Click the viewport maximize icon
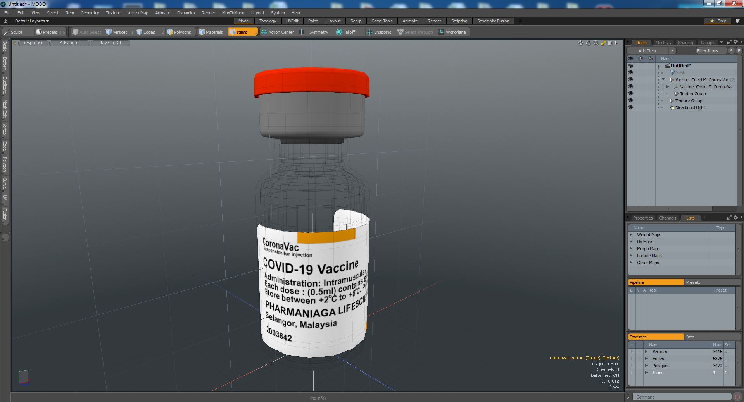 point(603,43)
